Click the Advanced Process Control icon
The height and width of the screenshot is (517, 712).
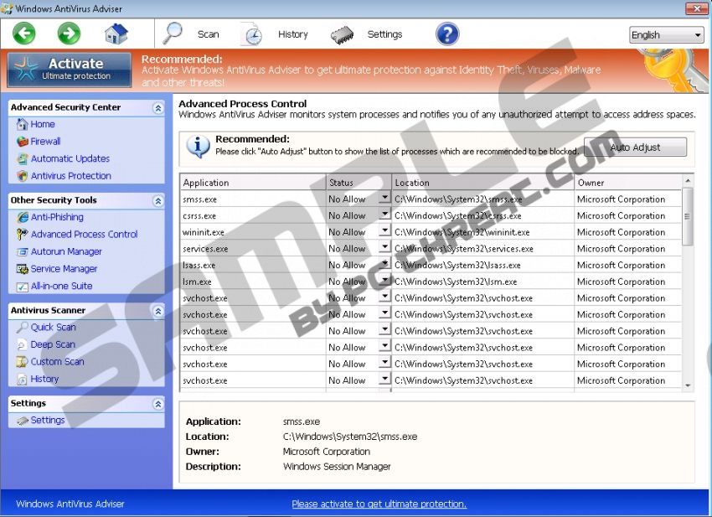23,235
